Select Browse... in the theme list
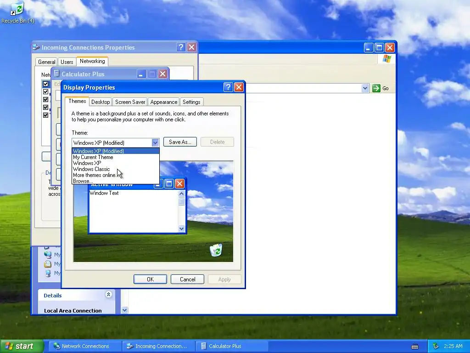Image resolution: width=470 pixels, height=353 pixels. (115, 181)
